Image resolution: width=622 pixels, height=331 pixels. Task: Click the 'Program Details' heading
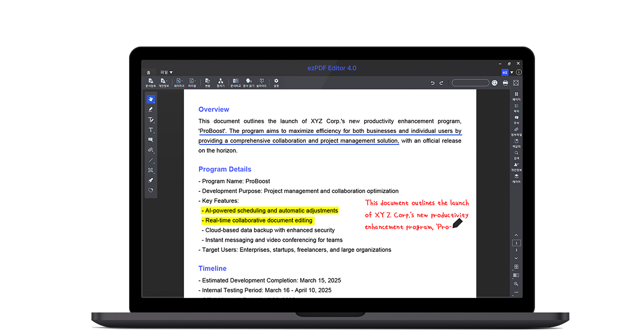click(225, 169)
